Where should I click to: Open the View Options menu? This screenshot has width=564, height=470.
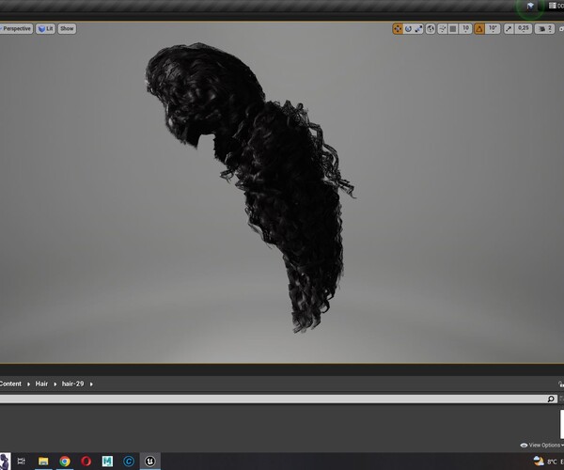coord(542,446)
